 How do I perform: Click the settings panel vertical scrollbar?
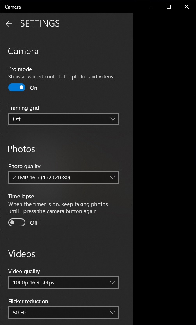(x=132, y=121)
